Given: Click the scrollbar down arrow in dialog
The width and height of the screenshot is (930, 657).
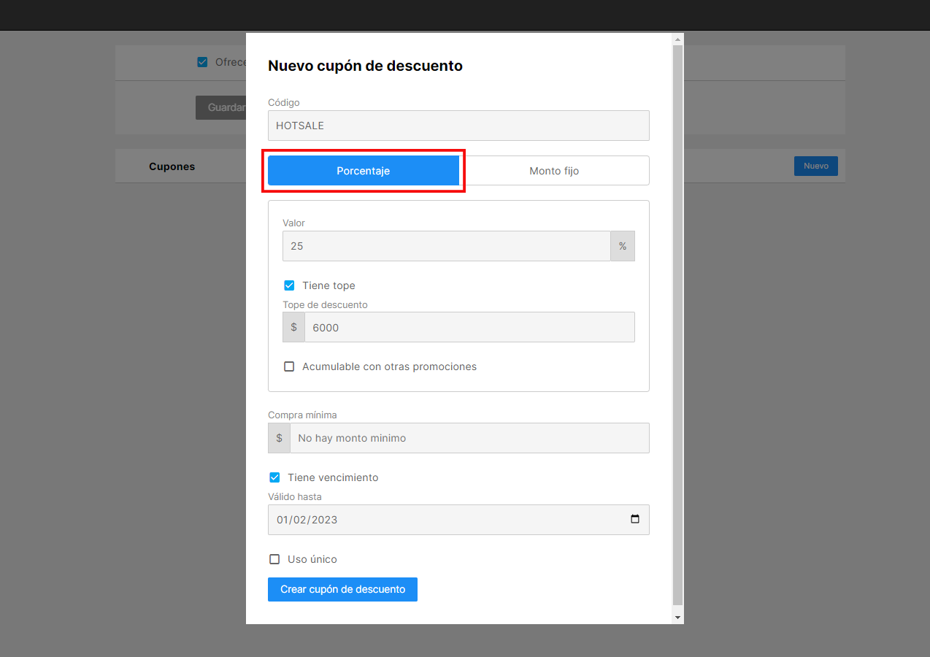Looking at the screenshot, I should pyautogui.click(x=677, y=618).
